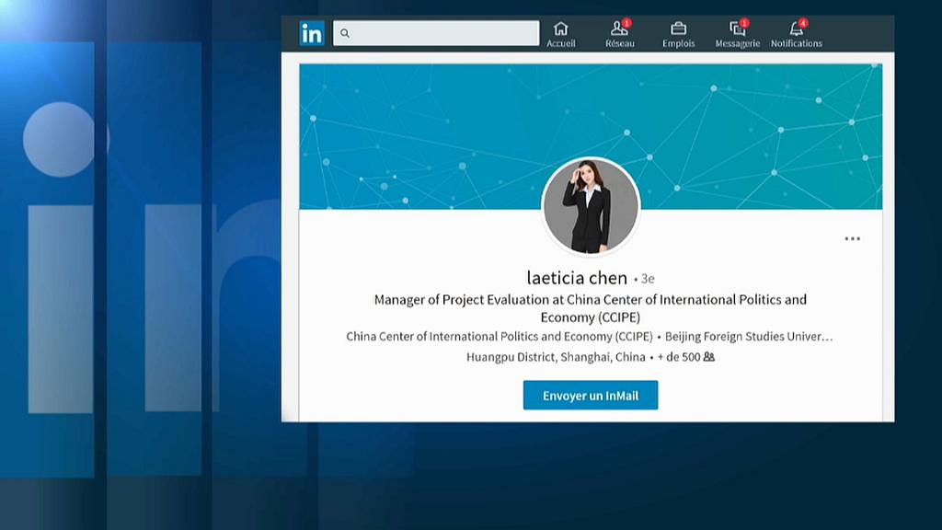View the '+ de 500' connections link
The width and height of the screenshot is (942, 530).
tap(678, 357)
